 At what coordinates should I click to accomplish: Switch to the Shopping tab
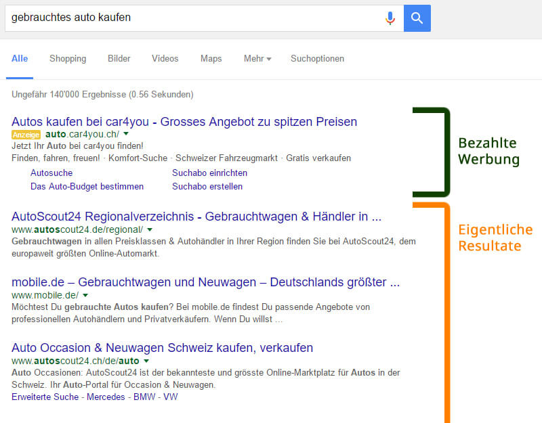(x=68, y=59)
